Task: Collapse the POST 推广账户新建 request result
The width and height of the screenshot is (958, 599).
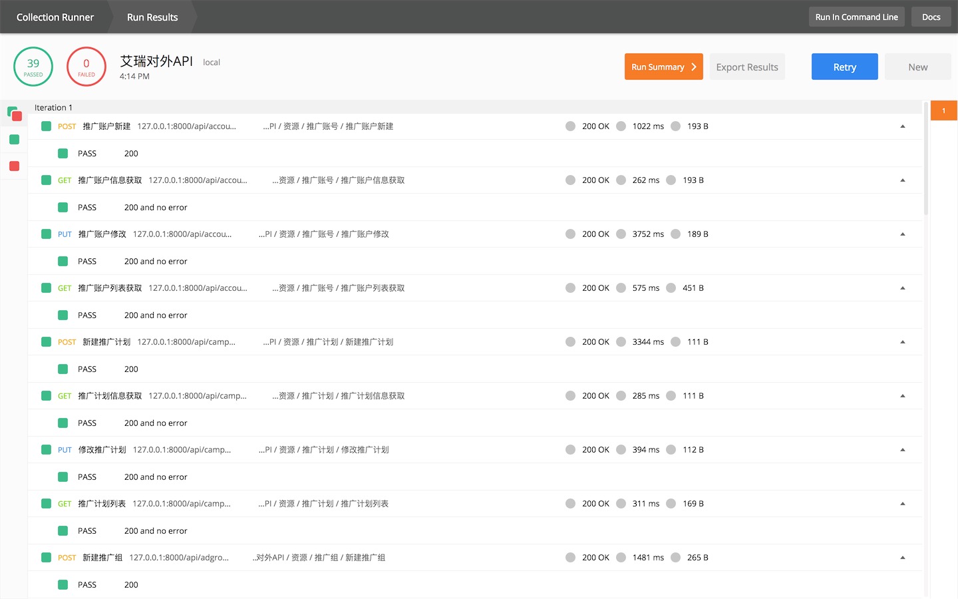Action: 903,126
